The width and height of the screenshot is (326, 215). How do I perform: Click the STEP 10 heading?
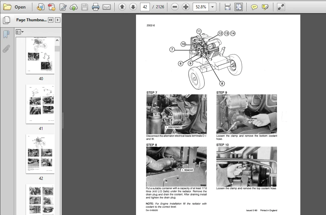click(222, 145)
